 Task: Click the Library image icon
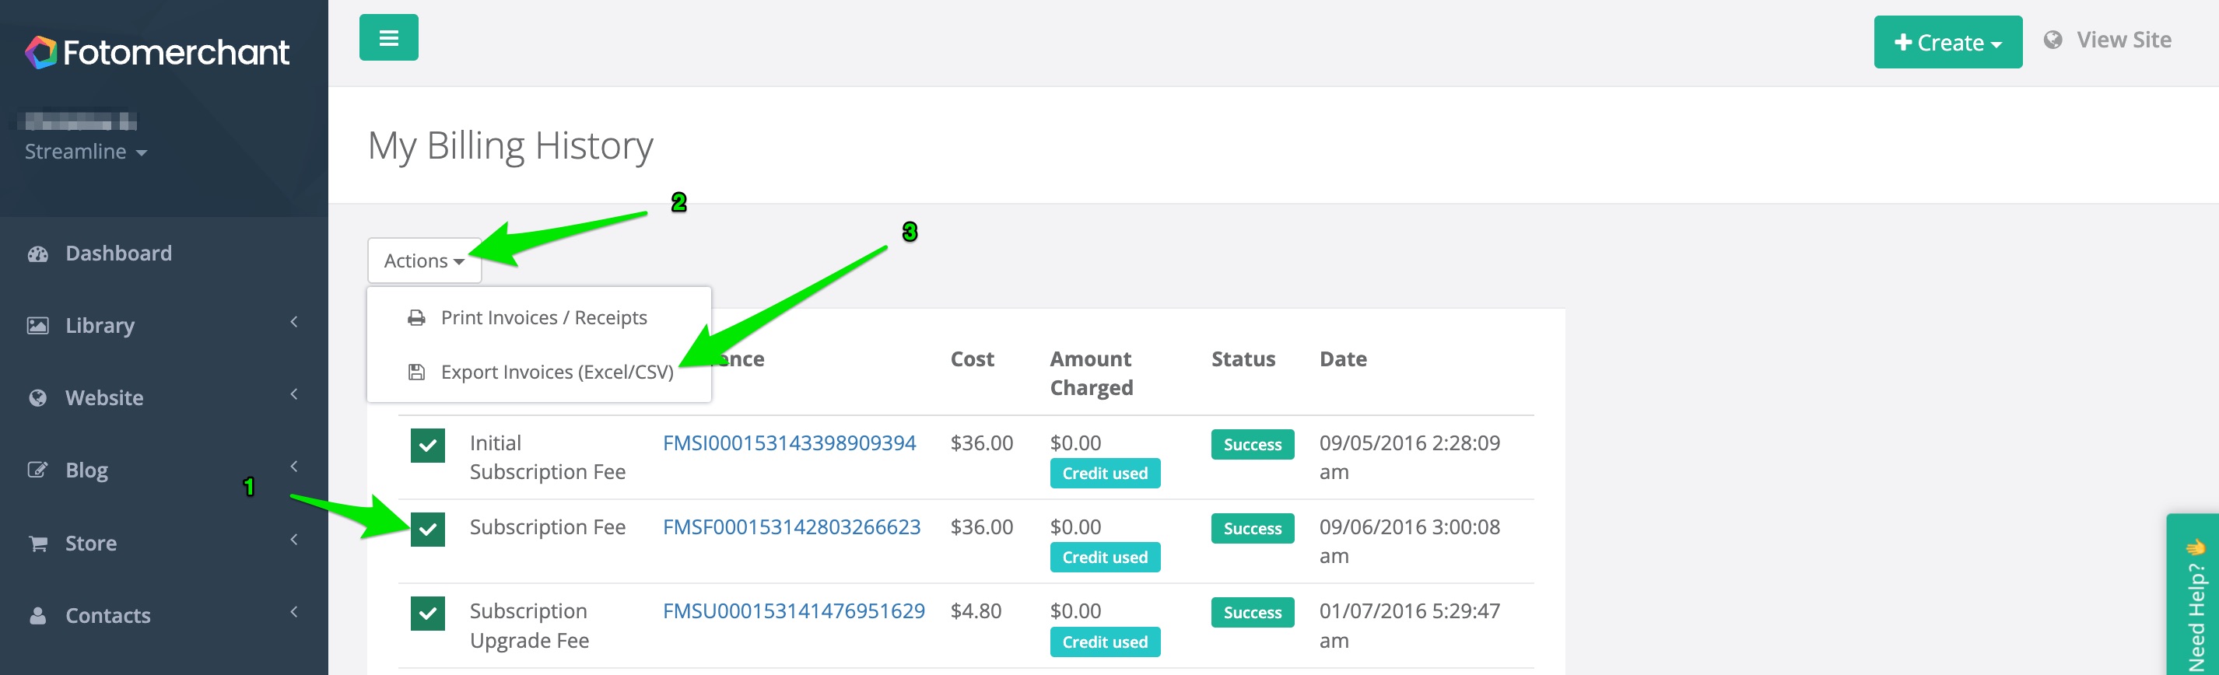click(38, 325)
